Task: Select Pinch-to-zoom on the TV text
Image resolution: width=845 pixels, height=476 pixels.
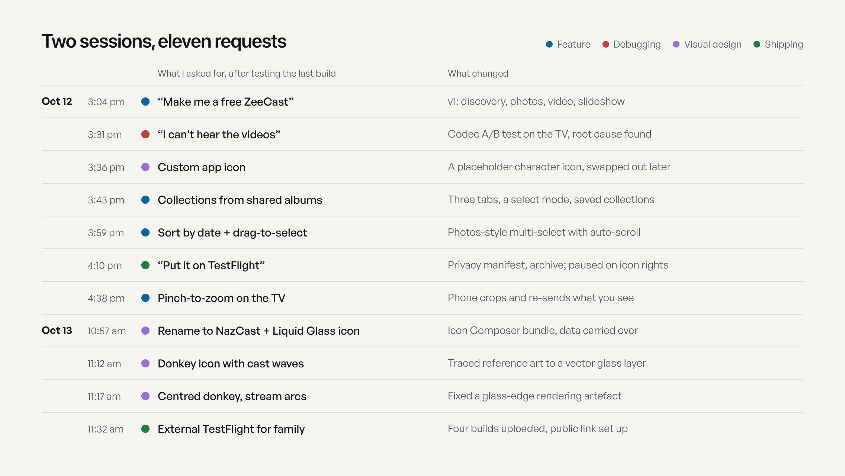Action: pos(222,298)
